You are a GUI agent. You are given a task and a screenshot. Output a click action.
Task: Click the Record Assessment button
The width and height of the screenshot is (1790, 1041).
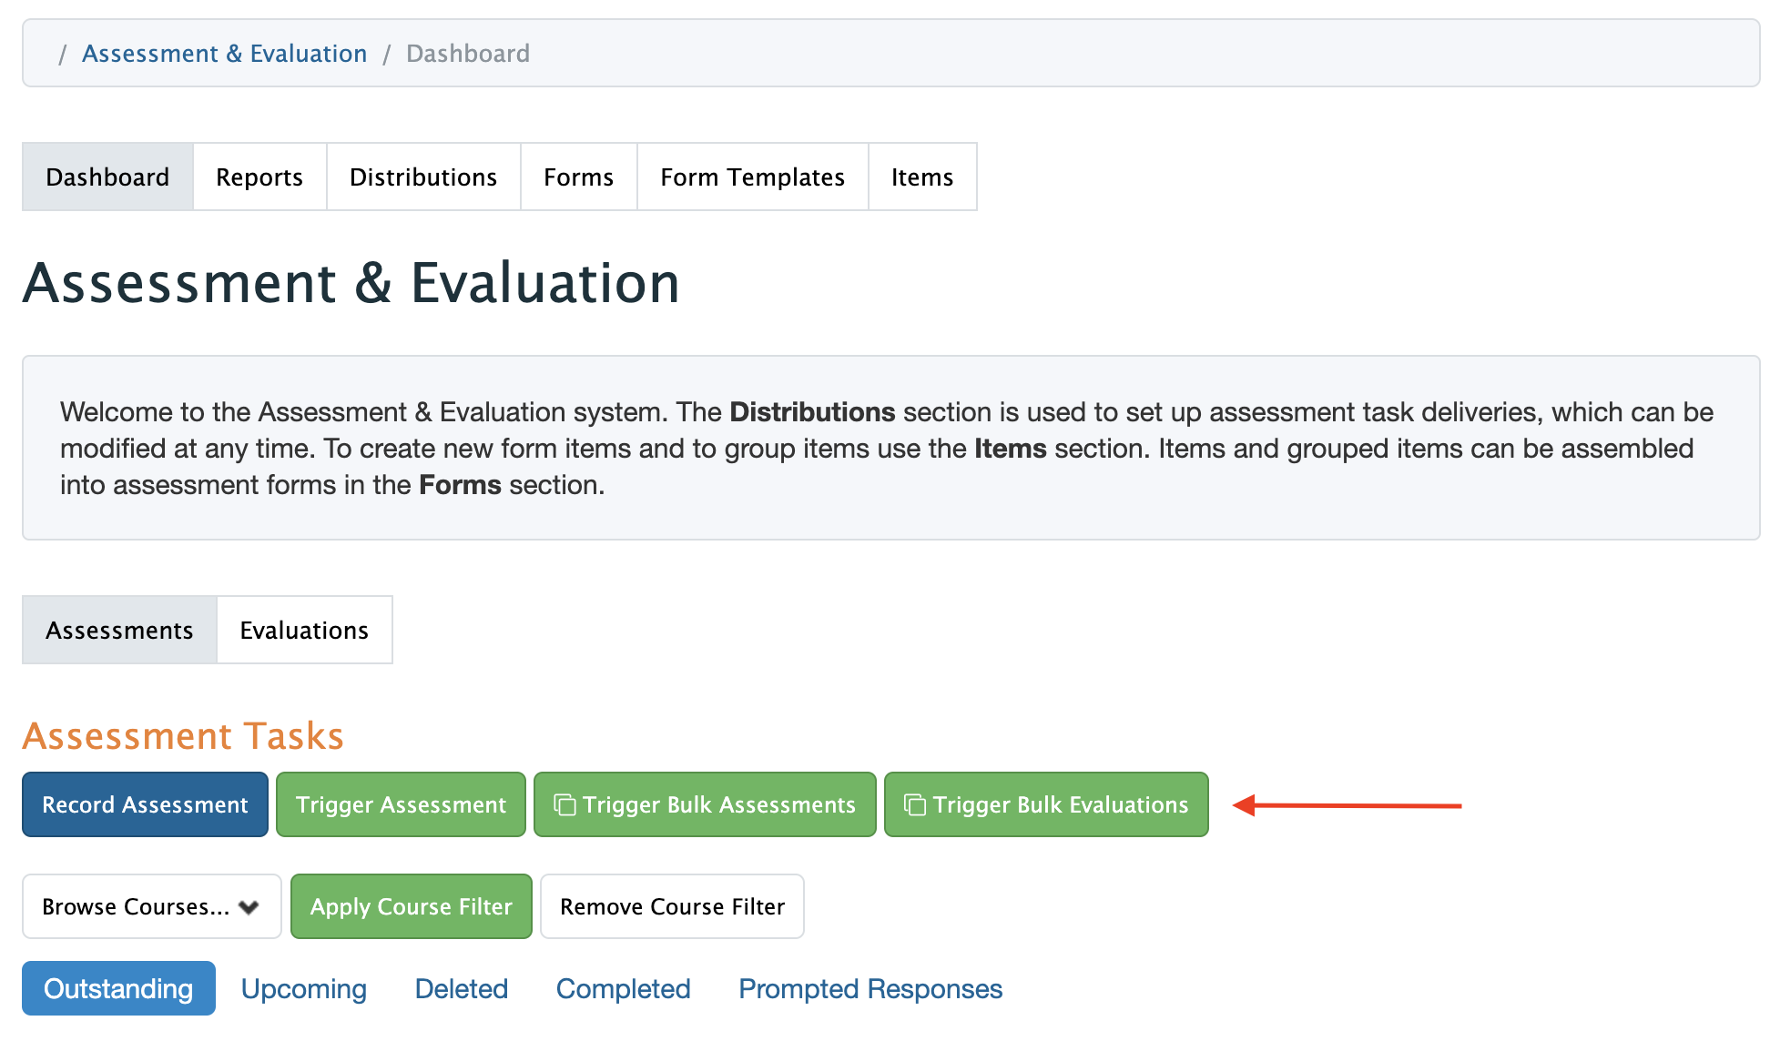[x=145, y=804]
